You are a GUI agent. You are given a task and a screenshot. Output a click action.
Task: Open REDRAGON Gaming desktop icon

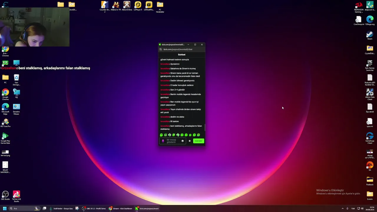(359, 7)
